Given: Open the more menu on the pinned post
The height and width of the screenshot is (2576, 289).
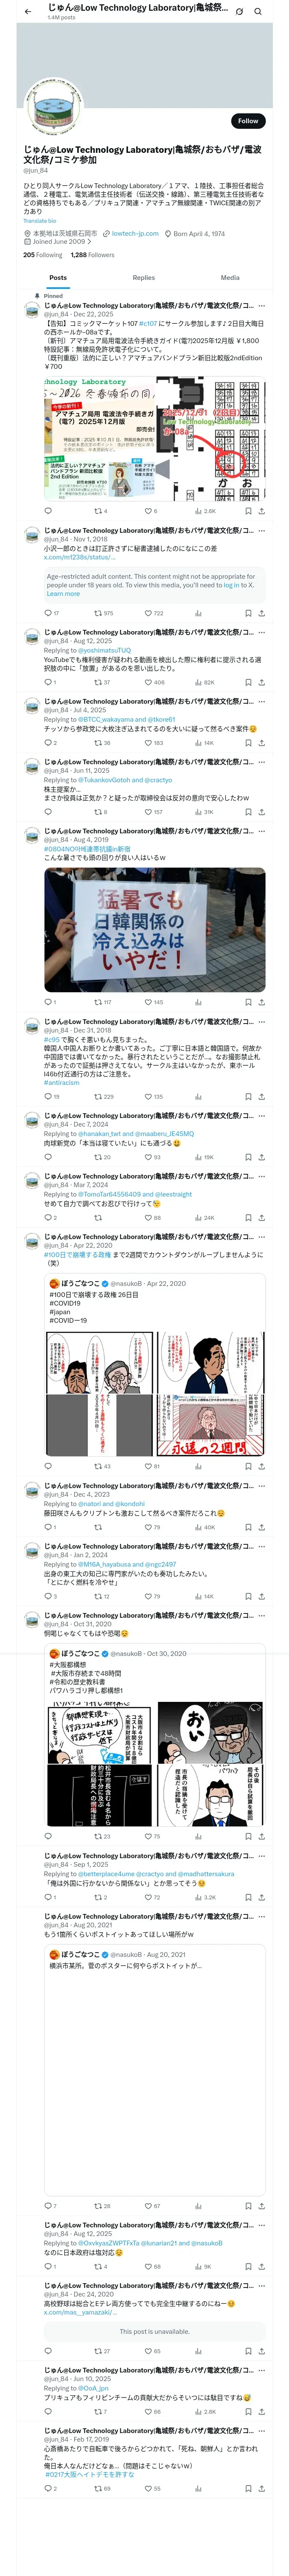Looking at the screenshot, I should coord(261,306).
